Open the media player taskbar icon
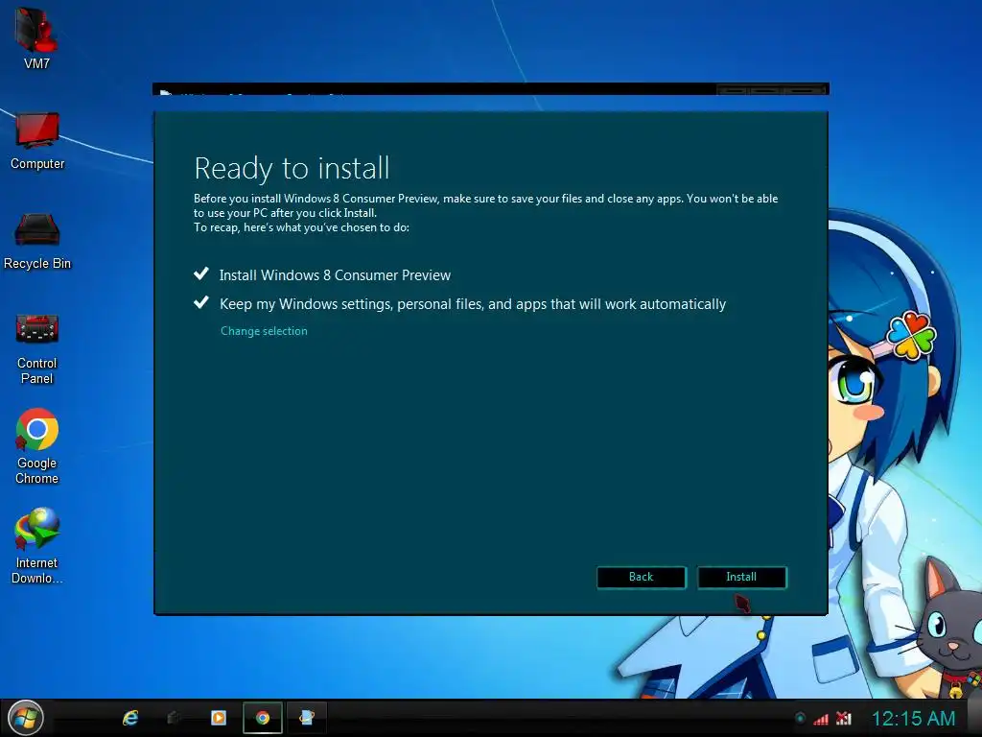 click(x=219, y=718)
